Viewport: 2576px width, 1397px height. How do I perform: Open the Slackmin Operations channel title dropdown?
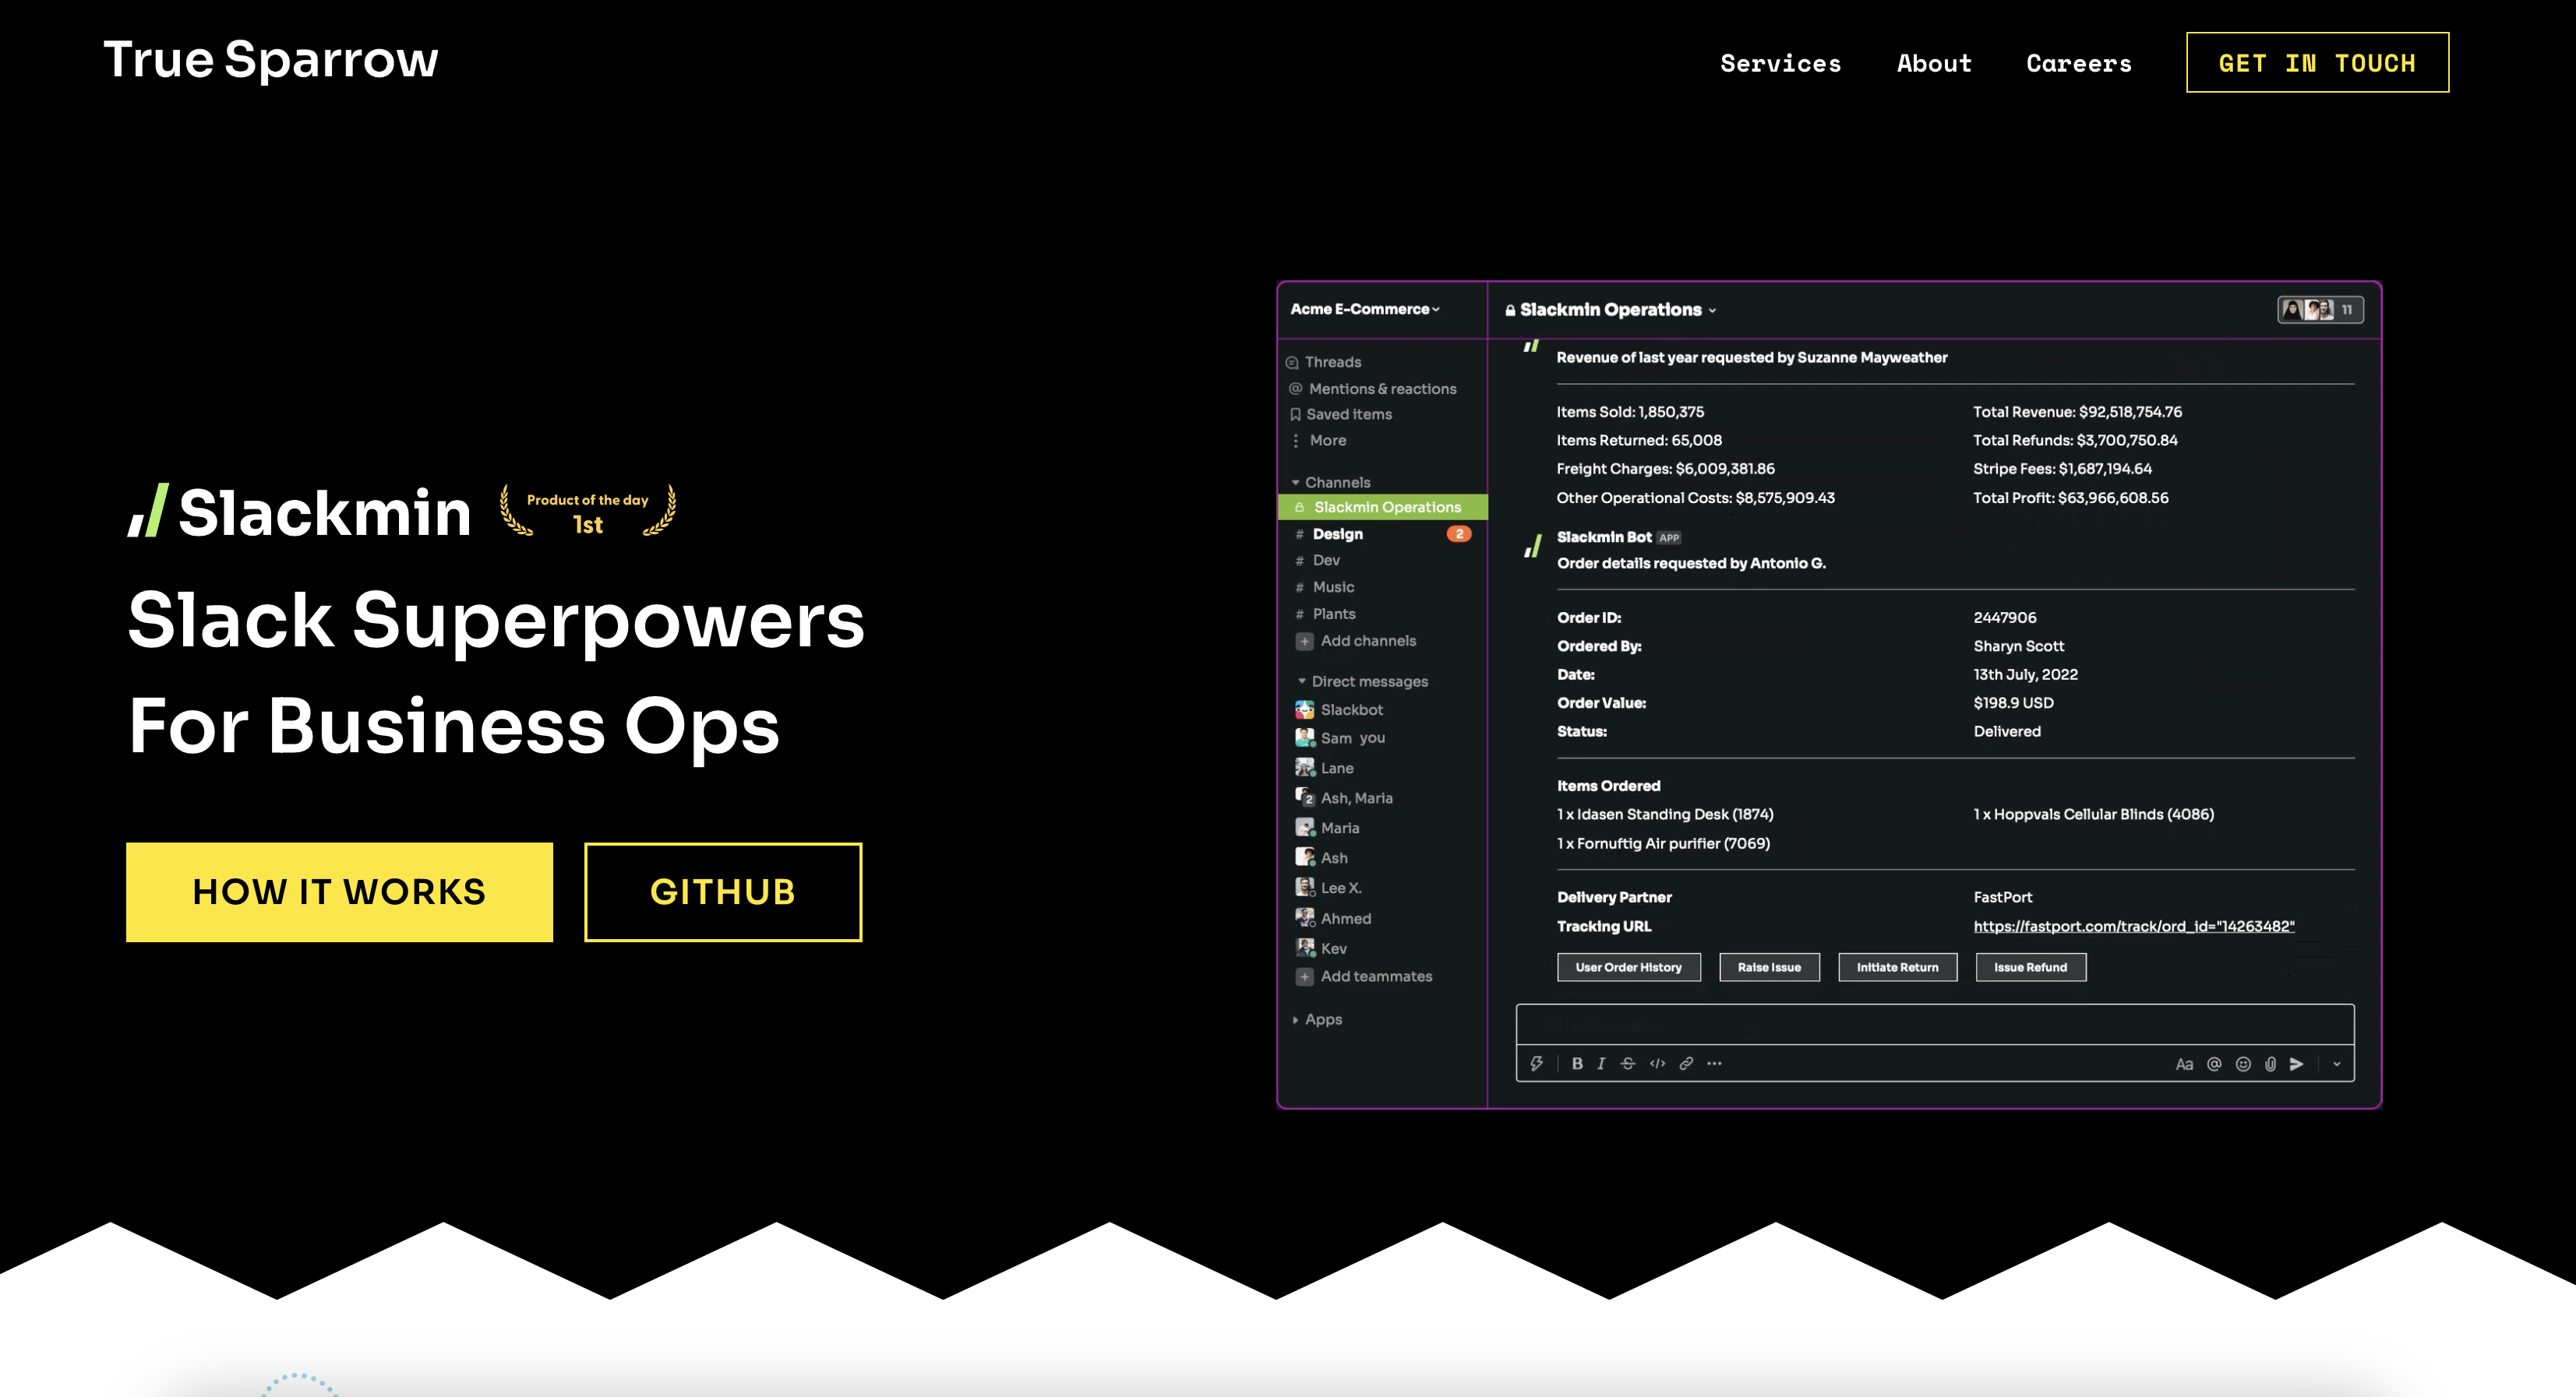pyautogui.click(x=1611, y=310)
